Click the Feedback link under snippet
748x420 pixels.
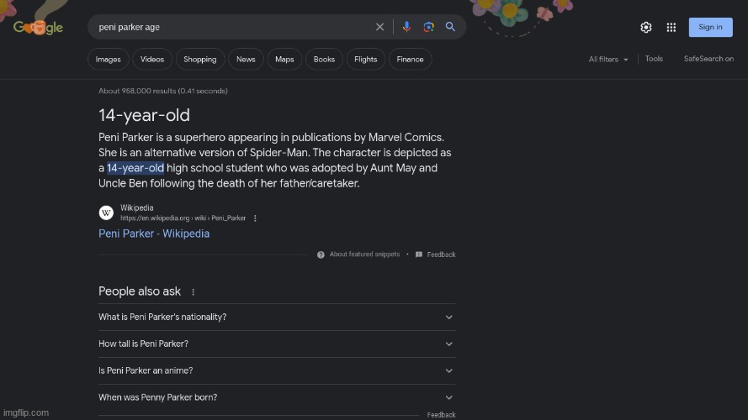441,255
